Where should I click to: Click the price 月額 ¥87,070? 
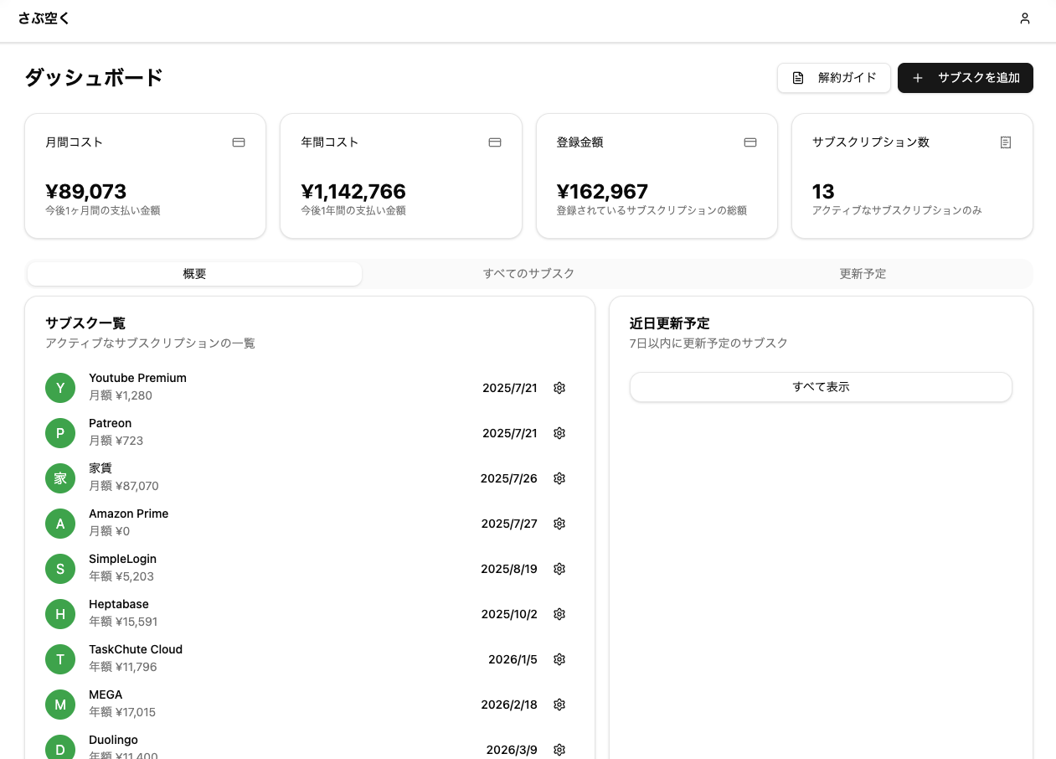point(124,486)
